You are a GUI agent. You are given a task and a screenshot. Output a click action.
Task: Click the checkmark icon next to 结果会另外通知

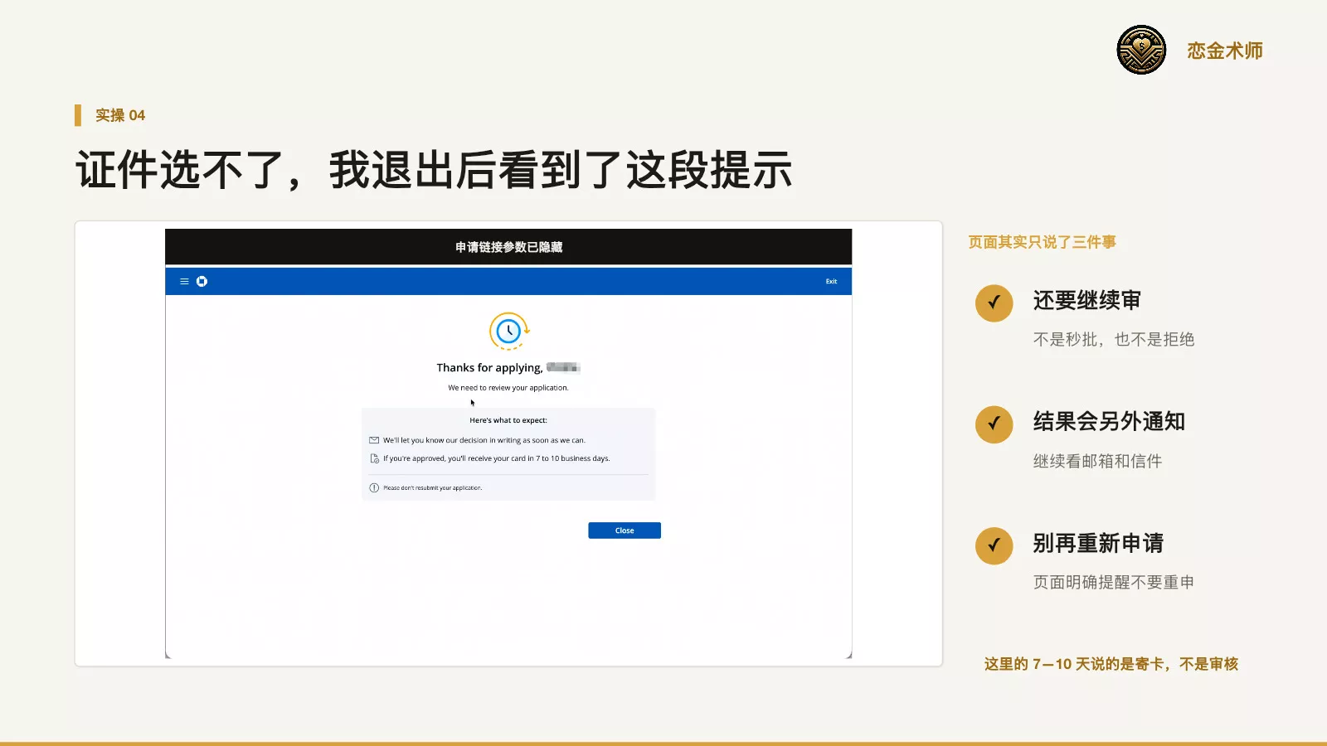pos(994,424)
